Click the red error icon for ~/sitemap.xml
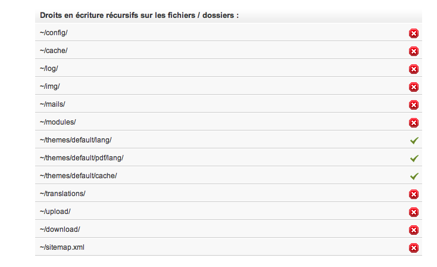The image size is (437, 267). tap(414, 248)
